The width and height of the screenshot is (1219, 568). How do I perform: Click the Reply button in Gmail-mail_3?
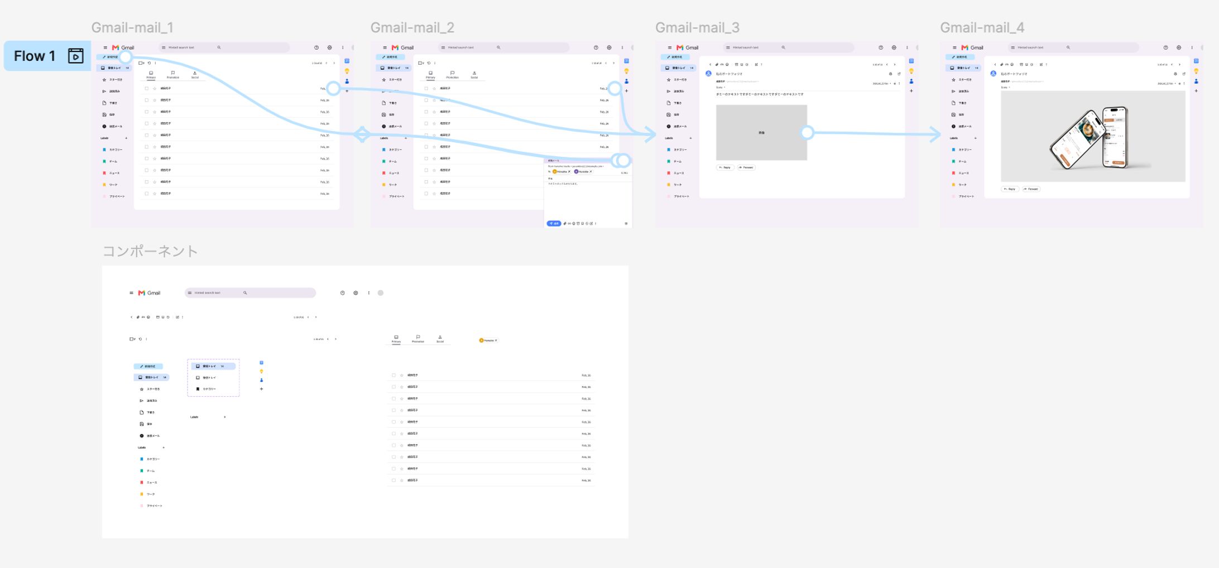tap(725, 167)
